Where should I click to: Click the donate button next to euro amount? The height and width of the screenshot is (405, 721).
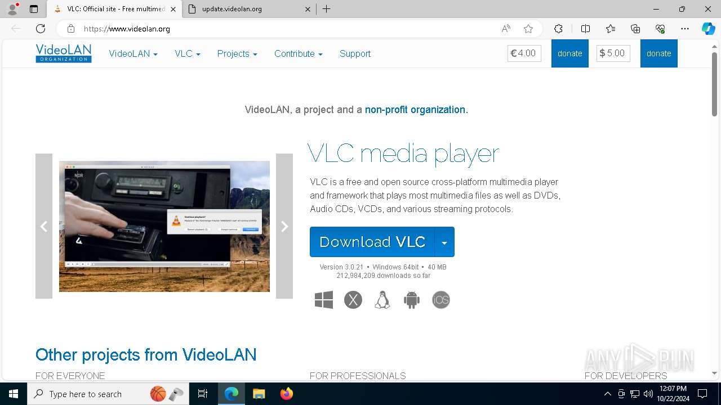coord(570,53)
